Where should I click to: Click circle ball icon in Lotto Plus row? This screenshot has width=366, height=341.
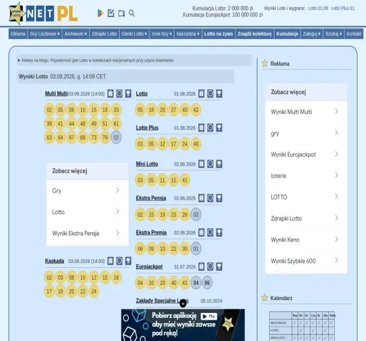point(210,128)
